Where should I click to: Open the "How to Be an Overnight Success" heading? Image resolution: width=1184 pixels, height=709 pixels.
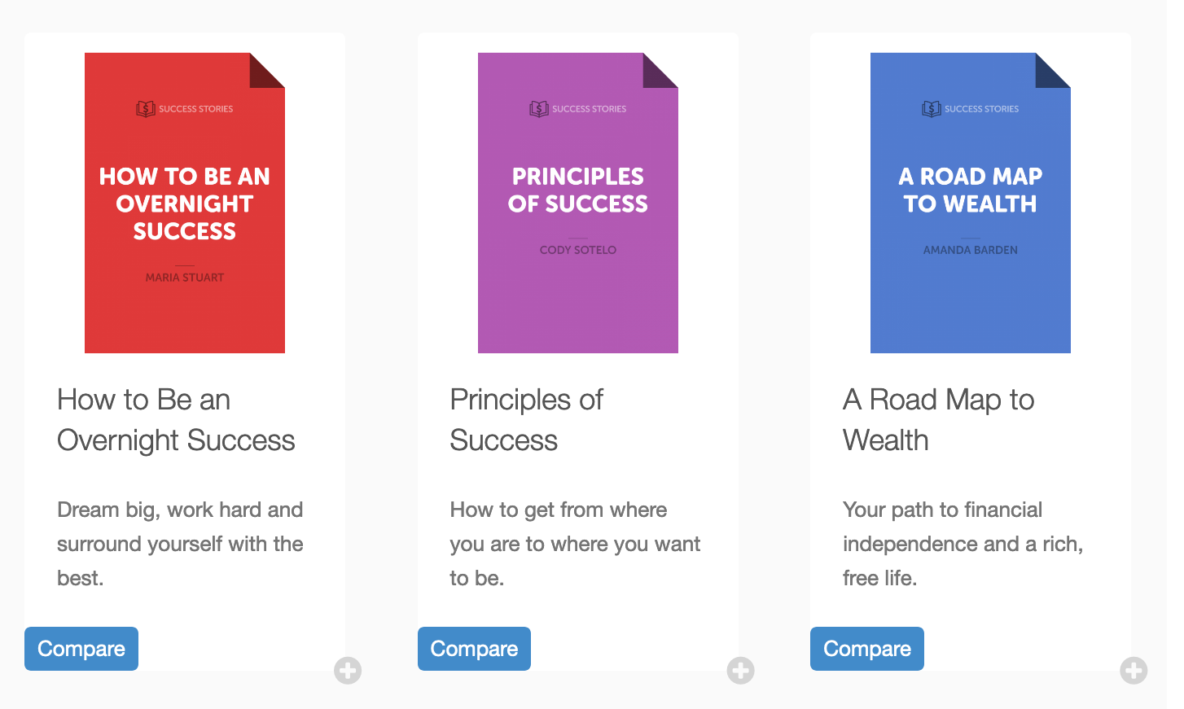click(176, 420)
